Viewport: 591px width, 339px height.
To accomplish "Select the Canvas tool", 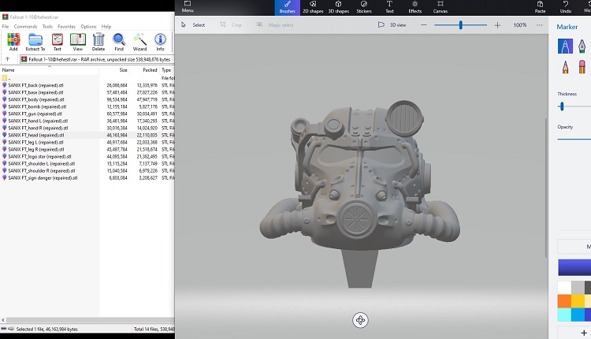I will [x=440, y=7].
